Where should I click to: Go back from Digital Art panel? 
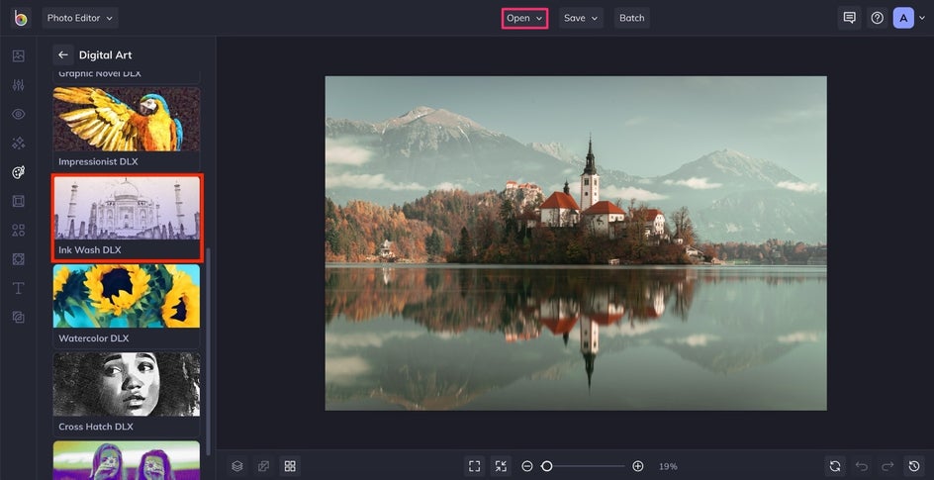pos(63,54)
